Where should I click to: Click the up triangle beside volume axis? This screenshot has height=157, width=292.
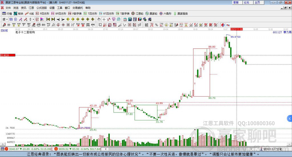point(3,144)
